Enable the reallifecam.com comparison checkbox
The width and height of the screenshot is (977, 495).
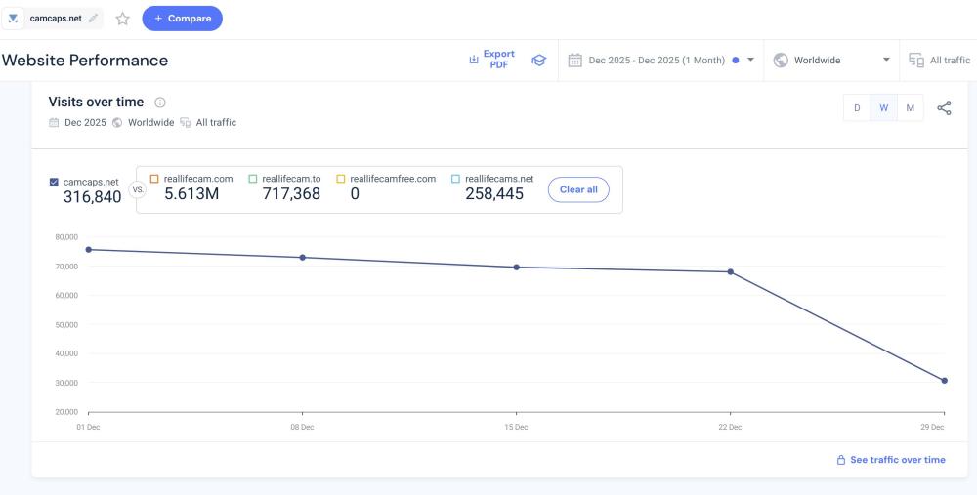coord(154,179)
